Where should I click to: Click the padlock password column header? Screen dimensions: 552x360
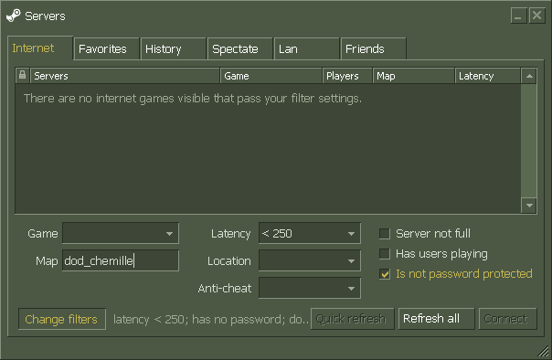22,76
